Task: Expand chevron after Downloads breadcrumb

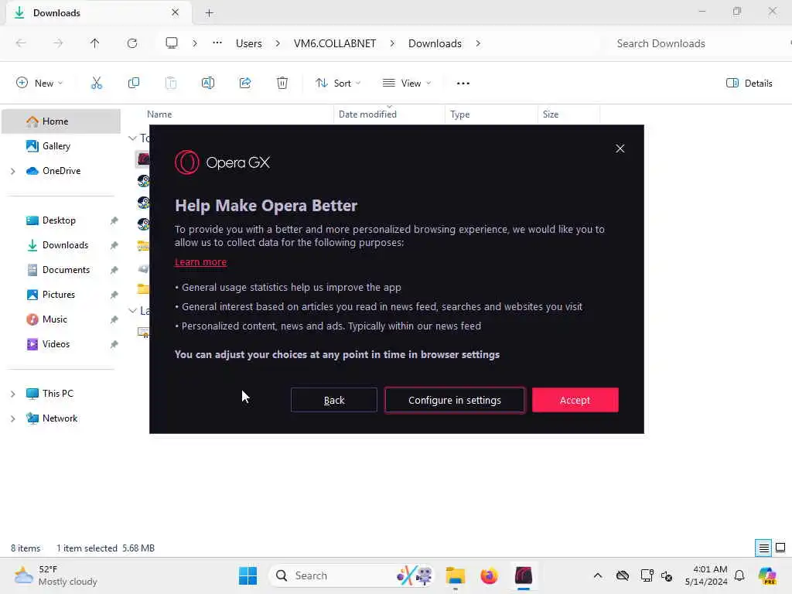Action: coord(478,43)
